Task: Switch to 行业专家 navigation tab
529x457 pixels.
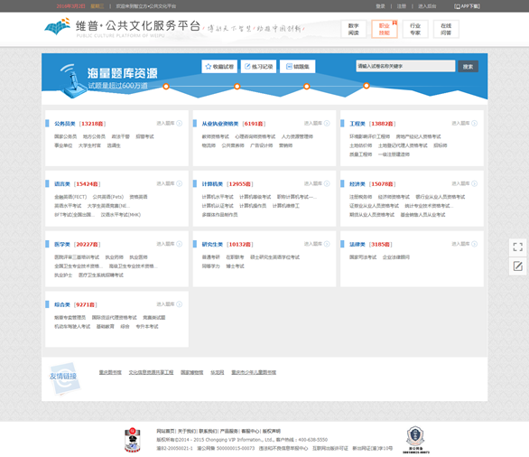Action: point(415,29)
